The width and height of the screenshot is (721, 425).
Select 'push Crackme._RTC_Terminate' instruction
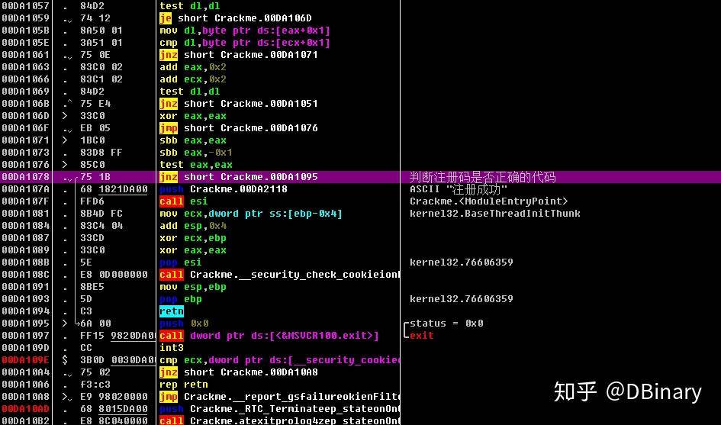(279, 408)
